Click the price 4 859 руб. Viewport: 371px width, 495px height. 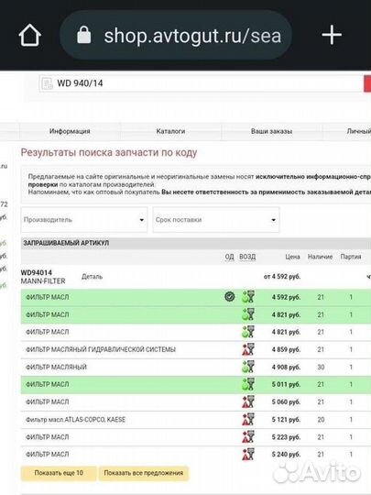pos(286,350)
